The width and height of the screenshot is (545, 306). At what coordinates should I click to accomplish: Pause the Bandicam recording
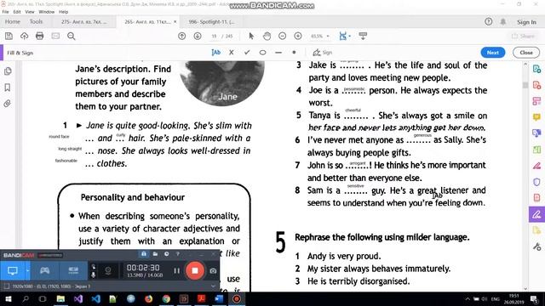click(x=176, y=270)
